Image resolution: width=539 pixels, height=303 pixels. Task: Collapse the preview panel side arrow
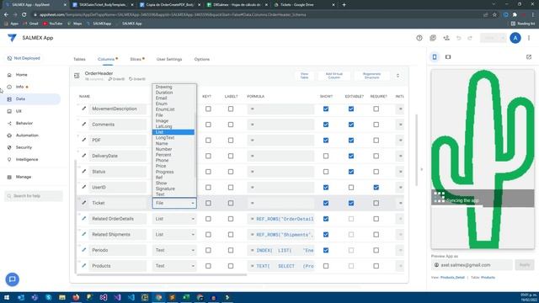click(421, 169)
